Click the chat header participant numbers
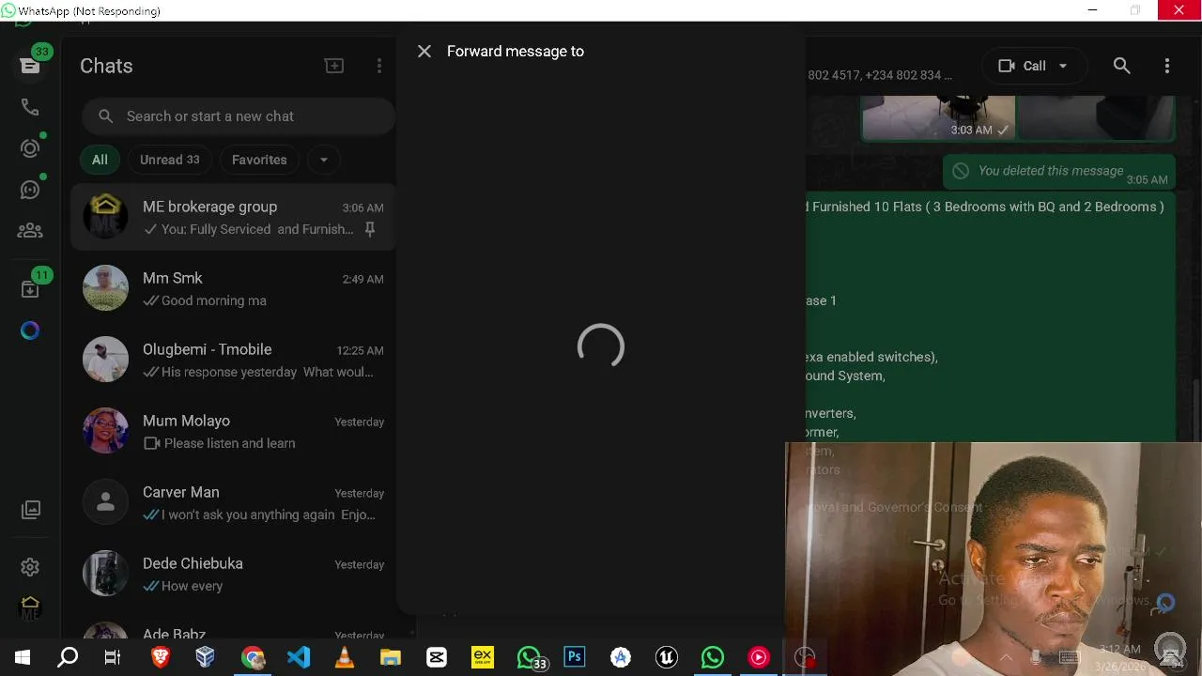 pos(880,75)
